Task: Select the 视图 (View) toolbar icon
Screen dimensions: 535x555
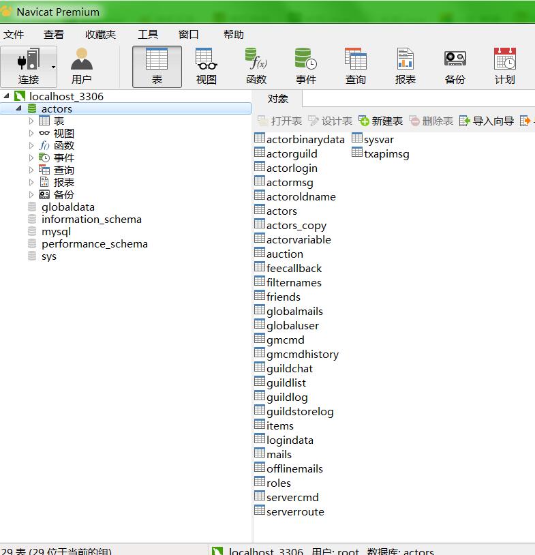Action: click(x=206, y=66)
